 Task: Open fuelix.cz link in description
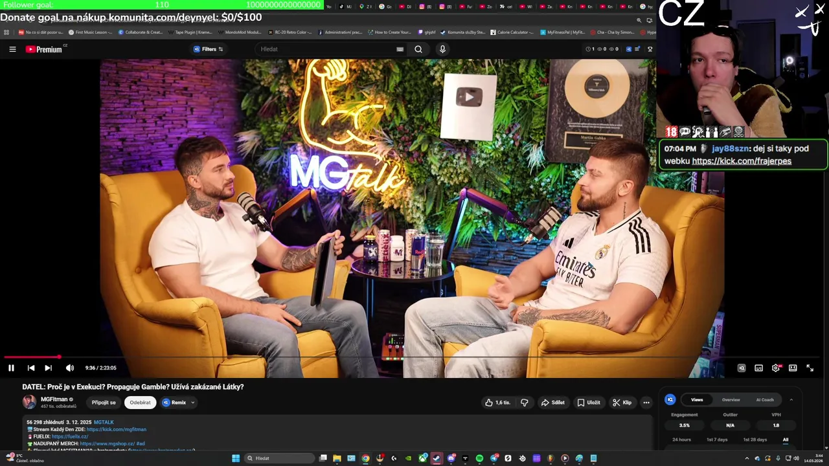[x=70, y=436]
